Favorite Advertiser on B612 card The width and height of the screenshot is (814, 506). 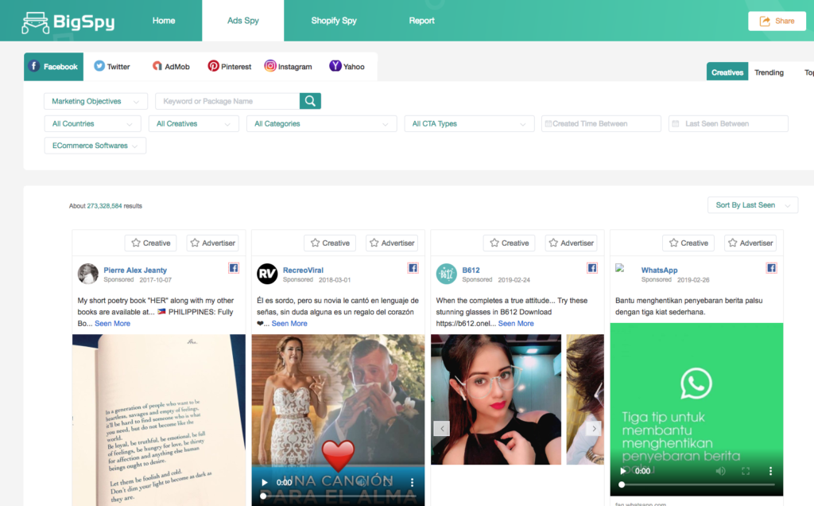click(x=571, y=243)
